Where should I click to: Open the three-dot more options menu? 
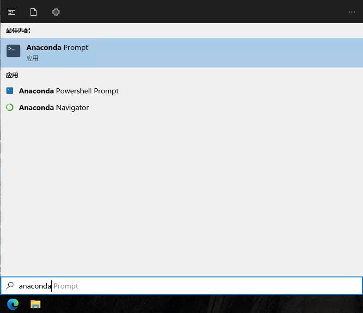click(x=351, y=12)
